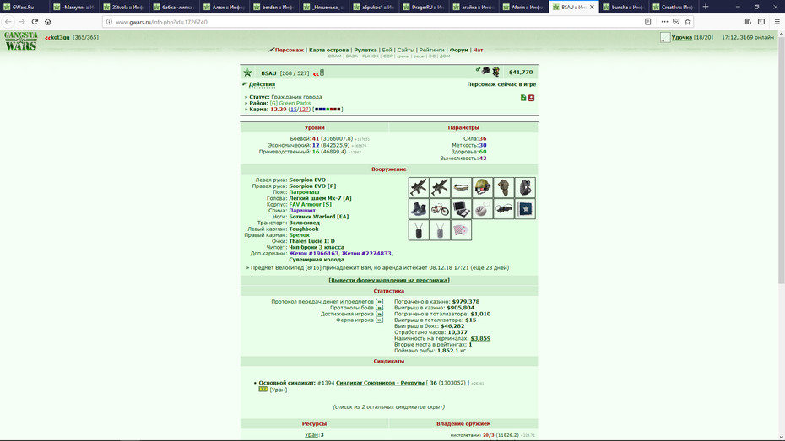Open the Firefox hamburger menu
Image resolution: width=785 pixels, height=441 pixels.
[x=777, y=21]
